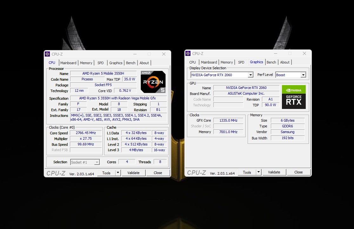This screenshot has width=354, height=229.
Task: Click GPU memory clock '7001.0 MHz'
Action: (x=229, y=132)
